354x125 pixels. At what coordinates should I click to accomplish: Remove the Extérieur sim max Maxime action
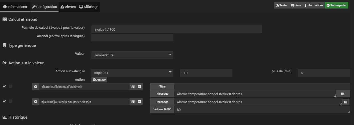point(35,87)
